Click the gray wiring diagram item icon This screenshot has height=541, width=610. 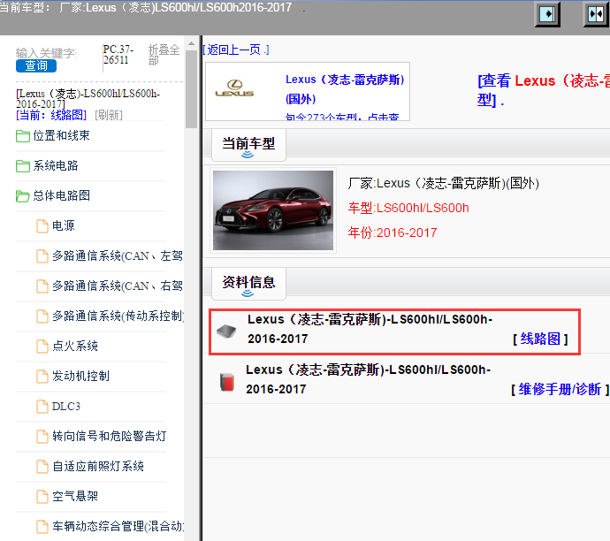point(226,331)
